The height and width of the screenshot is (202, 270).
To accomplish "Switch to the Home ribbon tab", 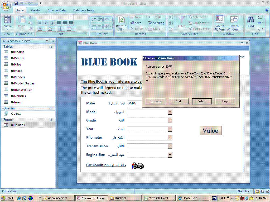I will coord(20,10).
